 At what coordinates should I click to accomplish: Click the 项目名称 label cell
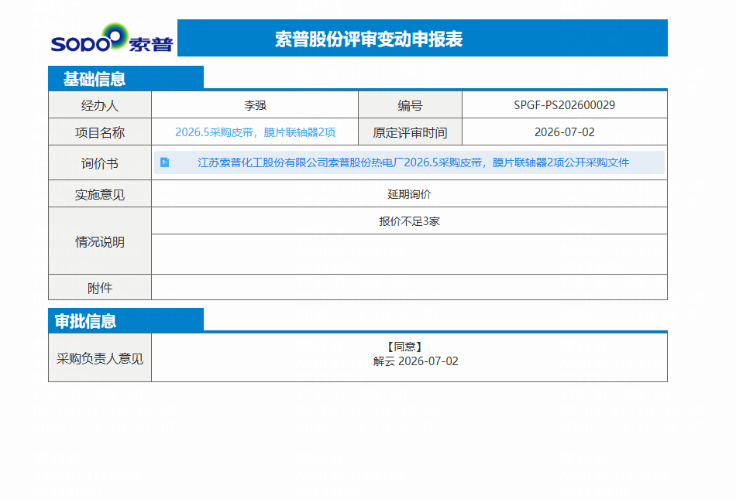tap(99, 132)
